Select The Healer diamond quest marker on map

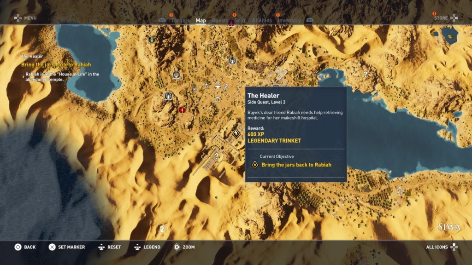(x=236, y=133)
